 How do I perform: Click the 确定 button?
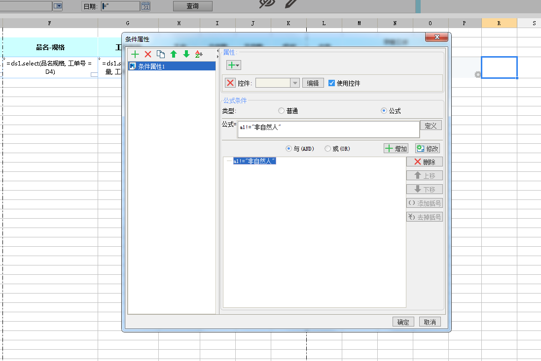click(x=403, y=322)
